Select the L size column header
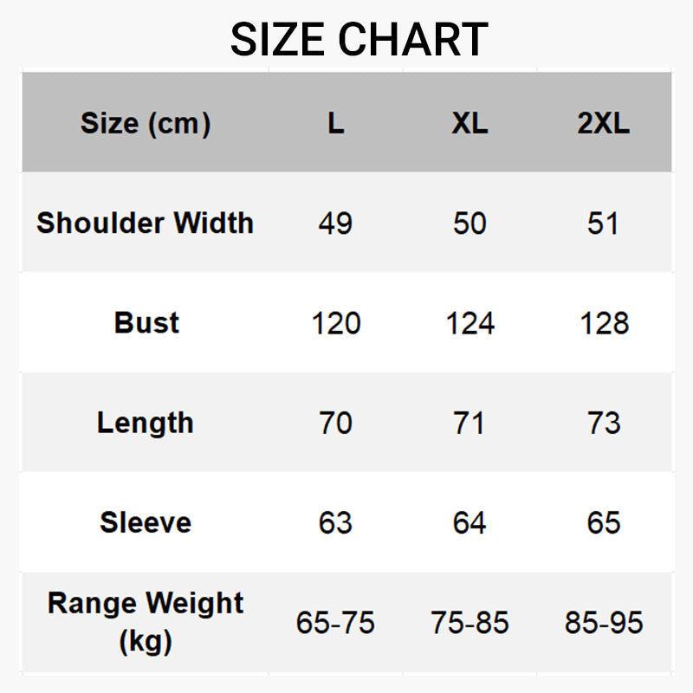This screenshot has height=693, width=693. pos(336,123)
